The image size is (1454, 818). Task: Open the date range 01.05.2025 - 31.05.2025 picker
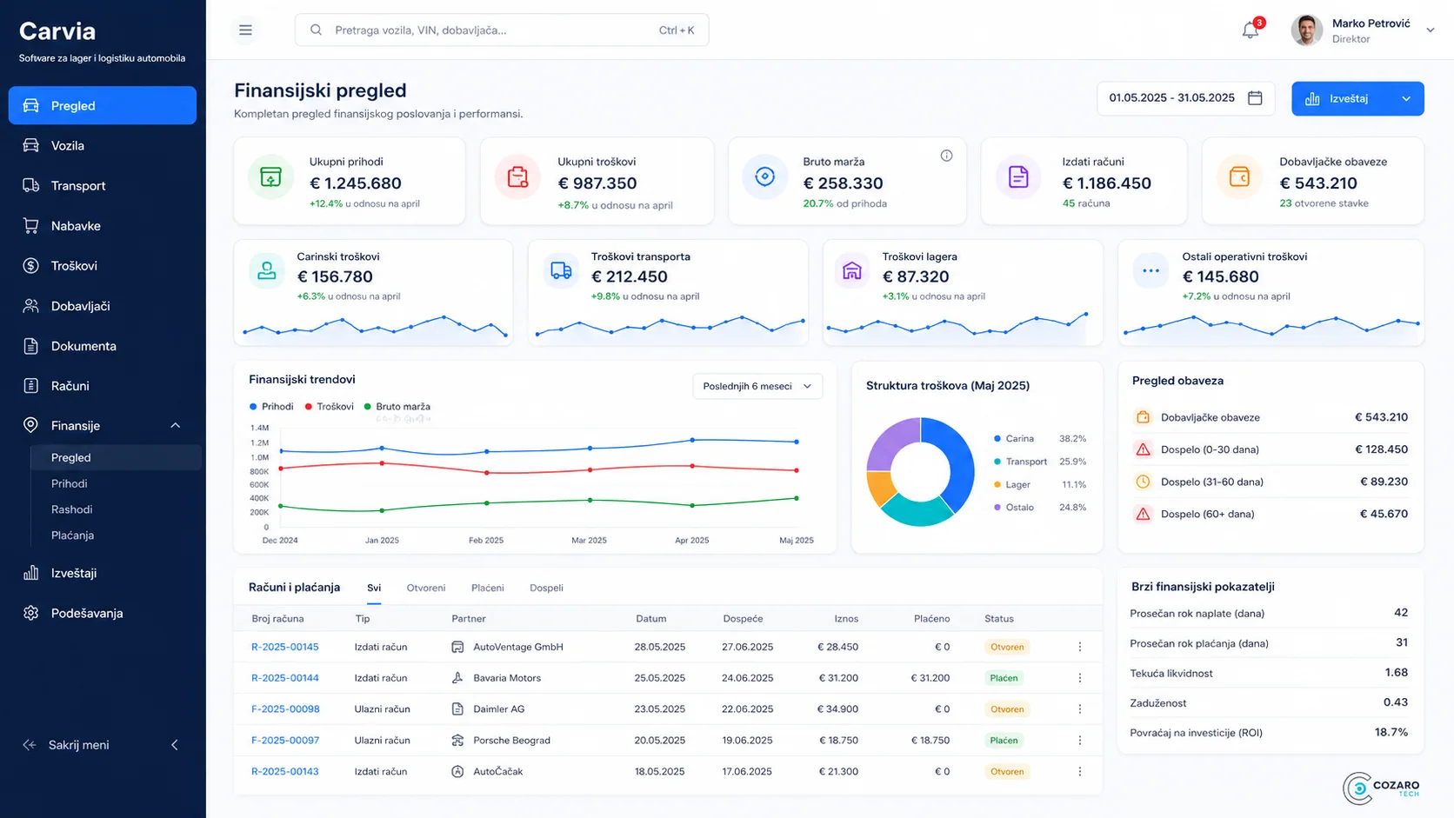point(1186,98)
